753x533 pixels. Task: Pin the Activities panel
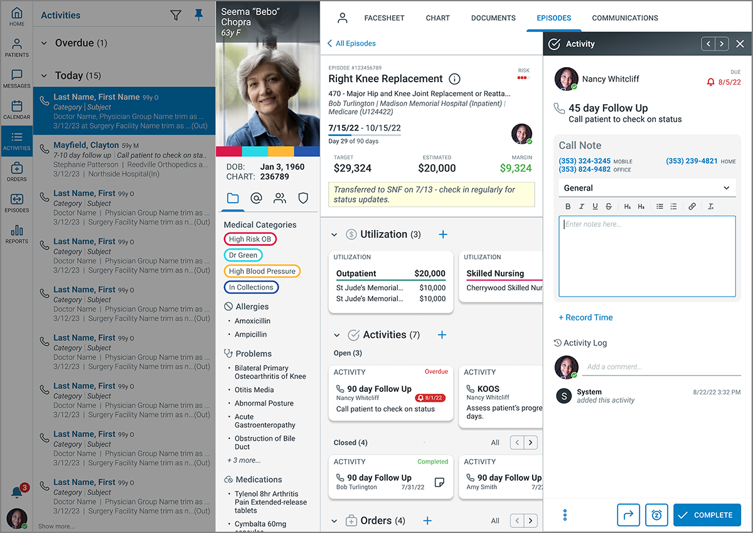[199, 16]
